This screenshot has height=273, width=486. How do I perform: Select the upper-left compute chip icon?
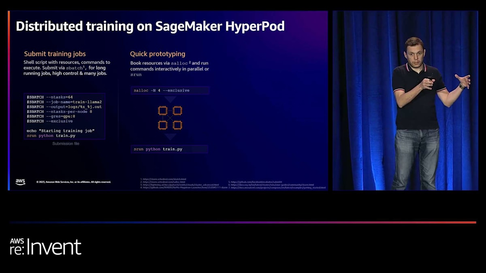tap(163, 110)
